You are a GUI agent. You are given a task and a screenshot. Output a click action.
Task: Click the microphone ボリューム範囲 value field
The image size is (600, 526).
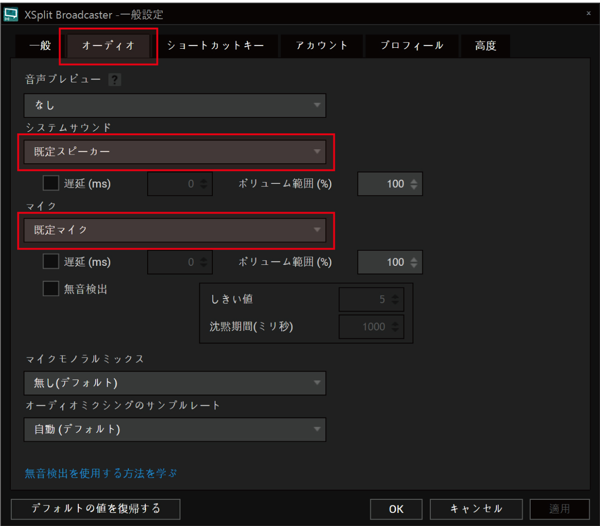click(390, 262)
